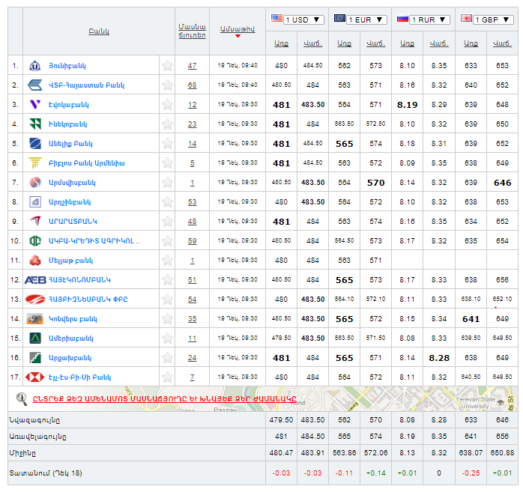Click the magnifier icon above the map banner
Screen dimensions: 523x492
point(22,399)
